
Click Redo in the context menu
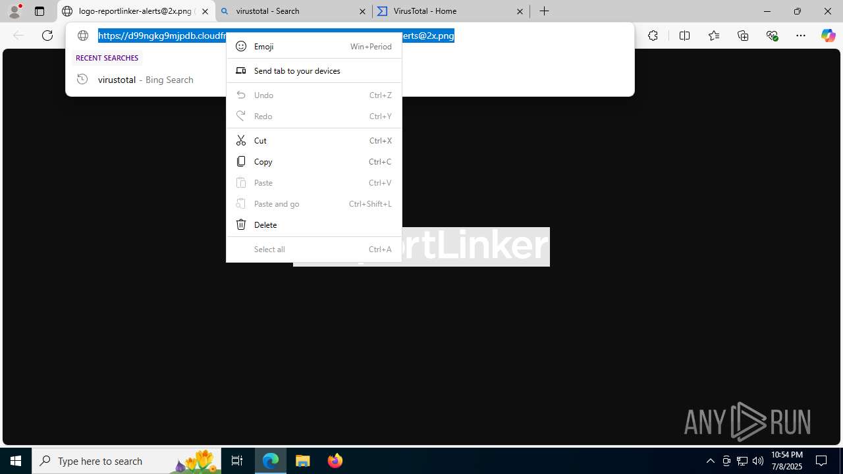point(314,116)
